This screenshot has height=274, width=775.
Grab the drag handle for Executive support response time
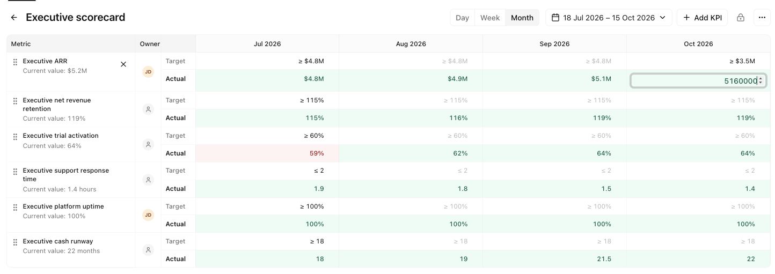[x=15, y=172]
